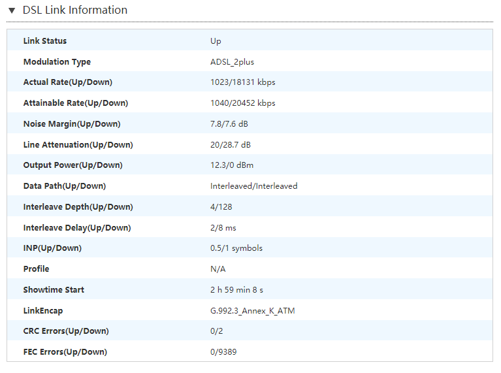501x373 pixels.
Task: Click the Link Status label
Action: [x=45, y=41]
